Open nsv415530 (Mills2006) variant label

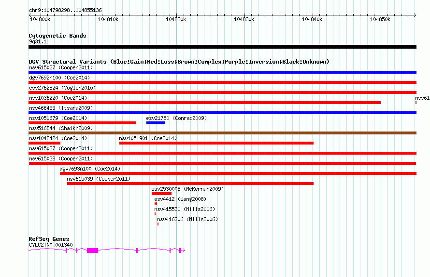tap(185, 209)
